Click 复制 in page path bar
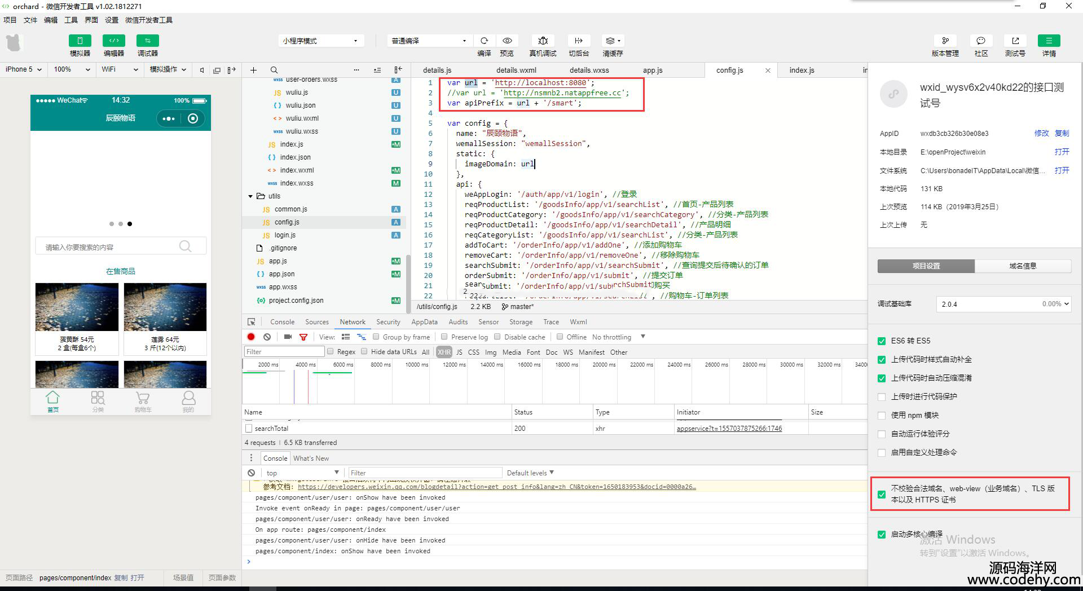This screenshot has width=1083, height=591. (x=121, y=577)
